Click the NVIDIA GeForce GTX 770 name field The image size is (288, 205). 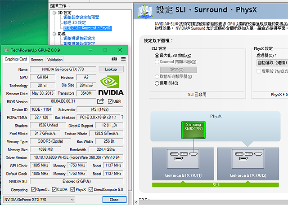tap(63, 69)
